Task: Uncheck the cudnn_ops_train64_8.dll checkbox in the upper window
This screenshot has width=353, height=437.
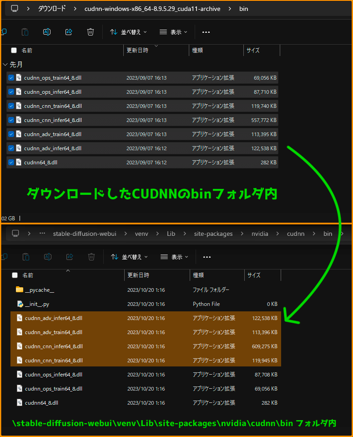Action: (11, 78)
